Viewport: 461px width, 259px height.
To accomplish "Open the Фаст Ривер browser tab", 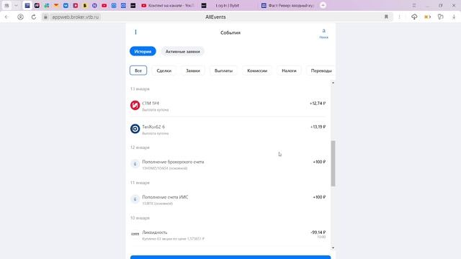I will pos(287,5).
